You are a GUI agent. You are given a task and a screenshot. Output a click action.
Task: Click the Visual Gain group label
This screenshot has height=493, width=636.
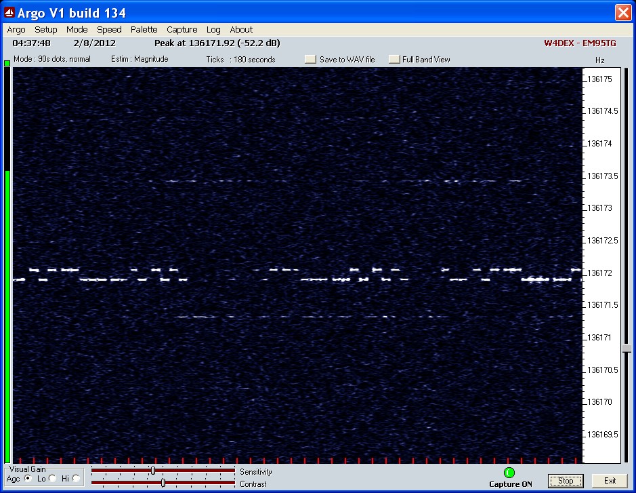pos(27,469)
